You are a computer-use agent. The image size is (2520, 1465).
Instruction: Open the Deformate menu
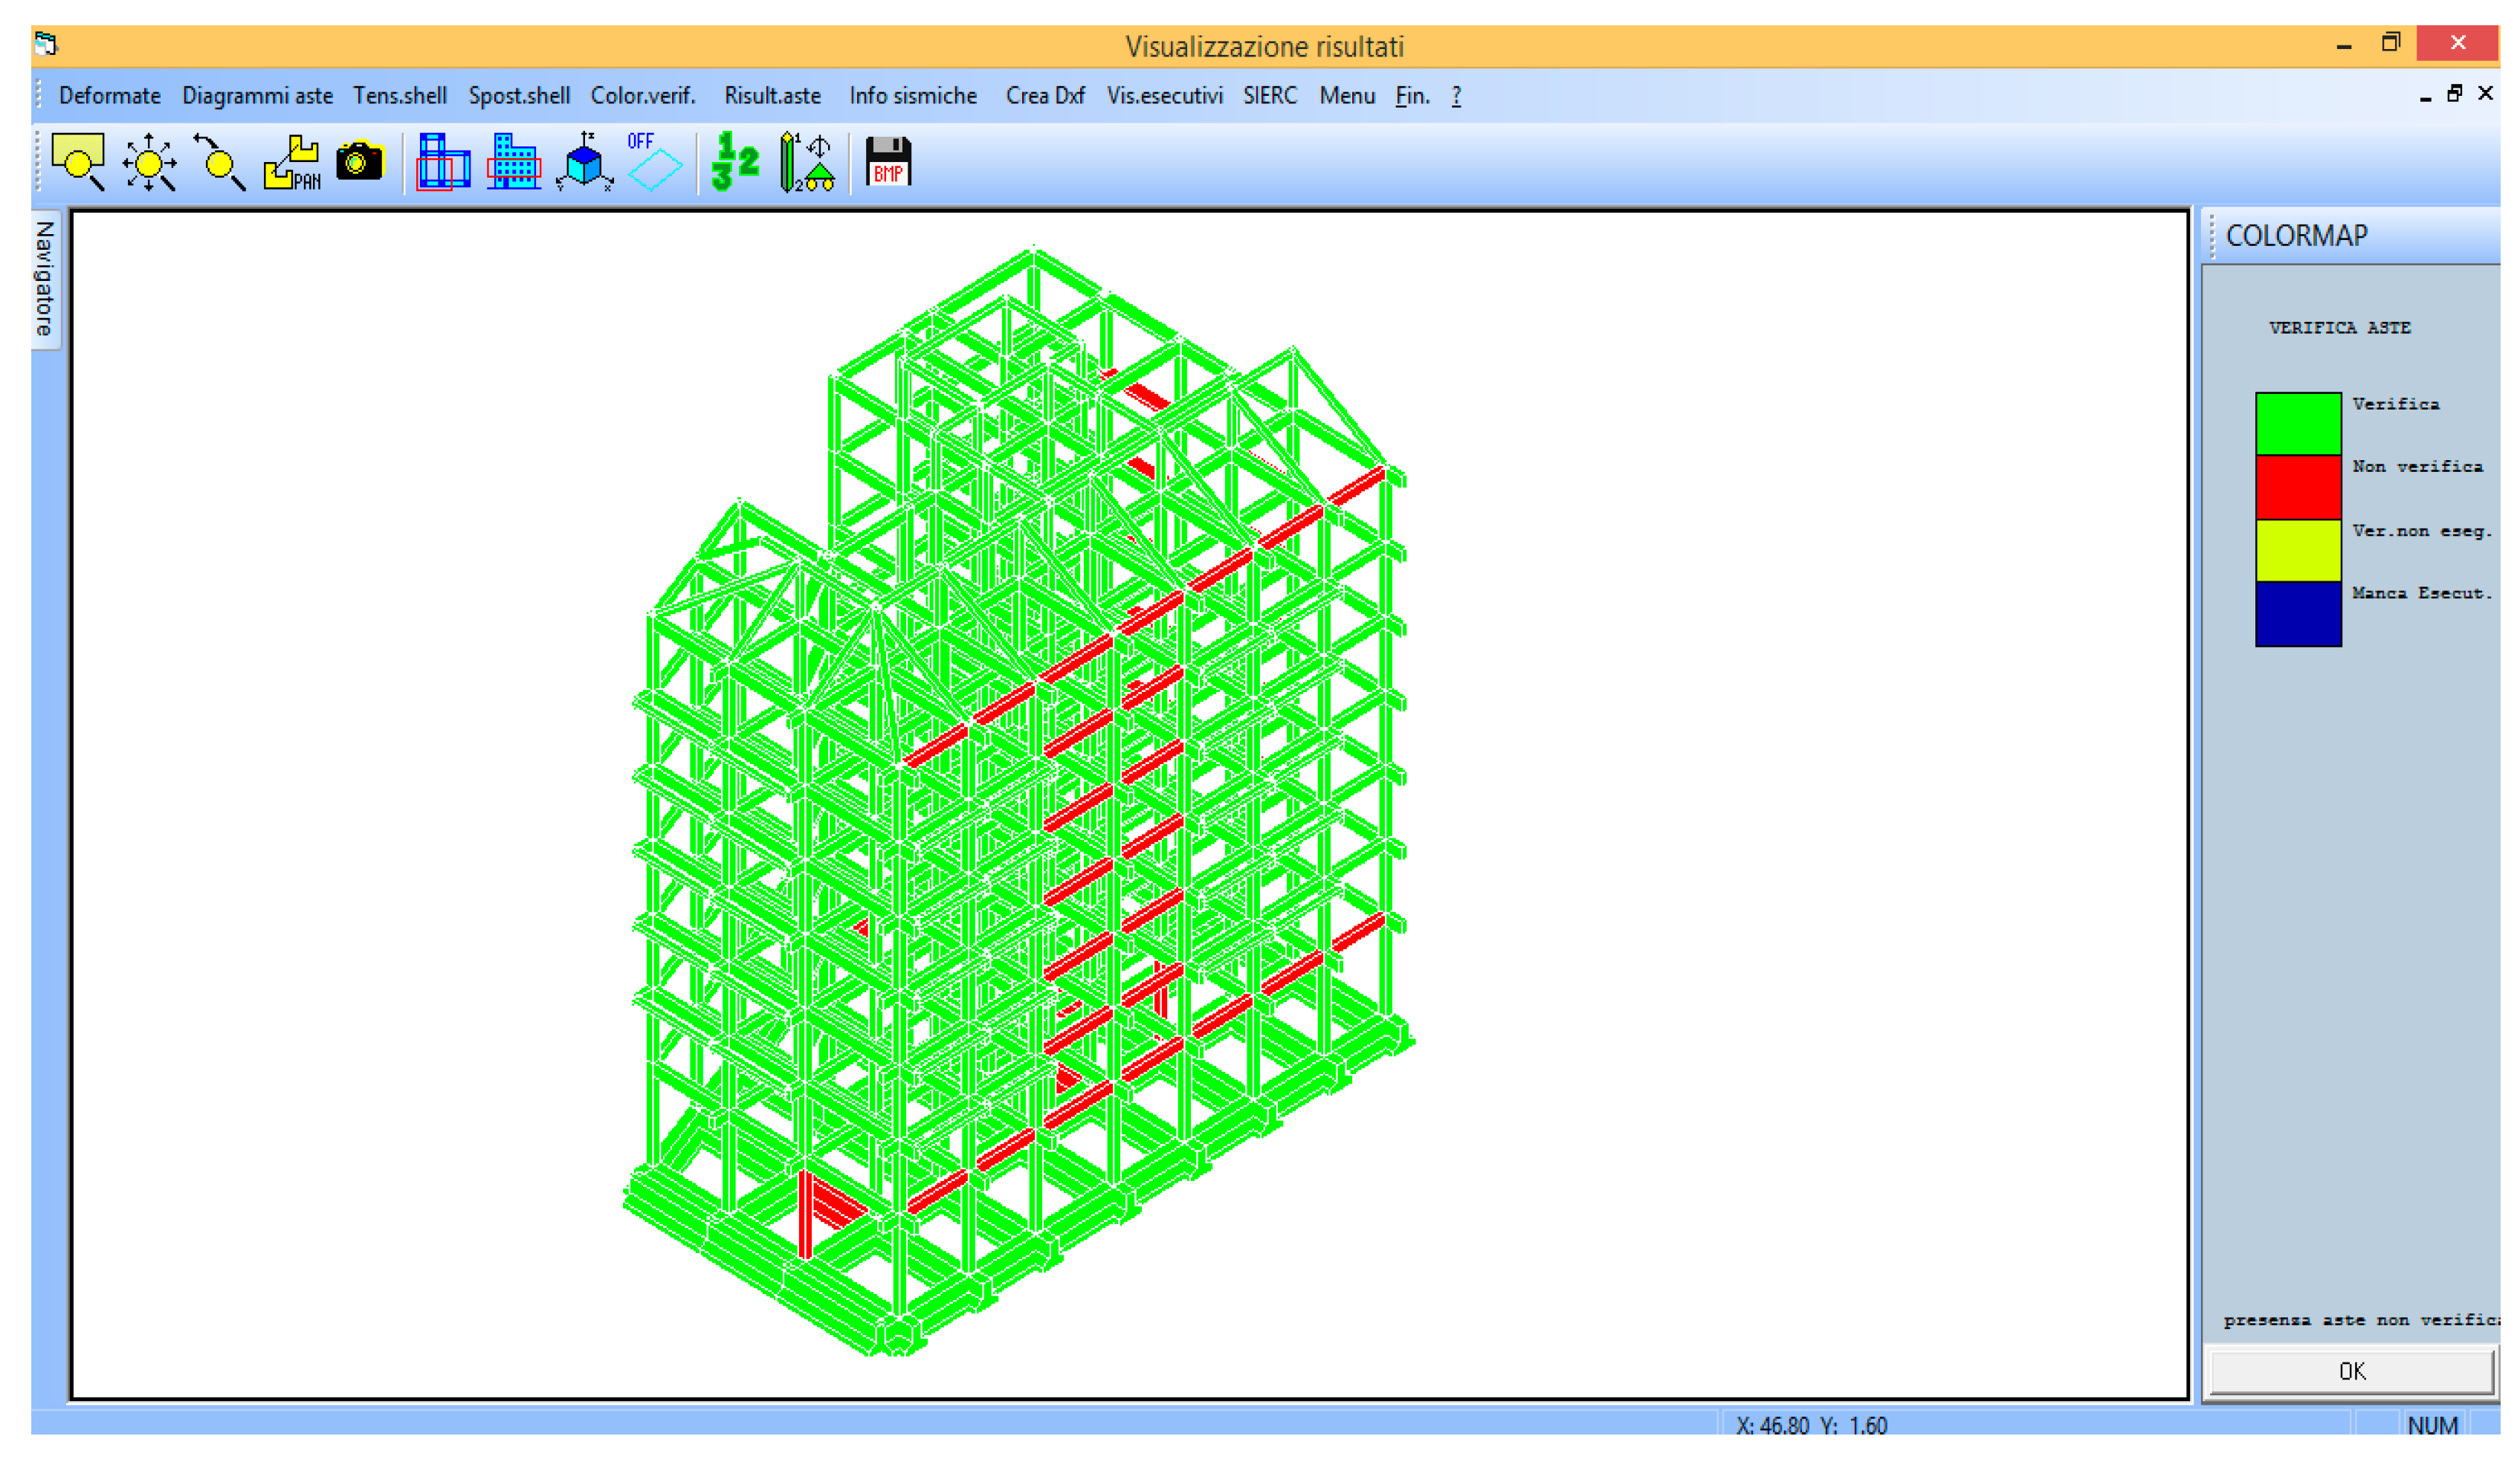(x=110, y=96)
